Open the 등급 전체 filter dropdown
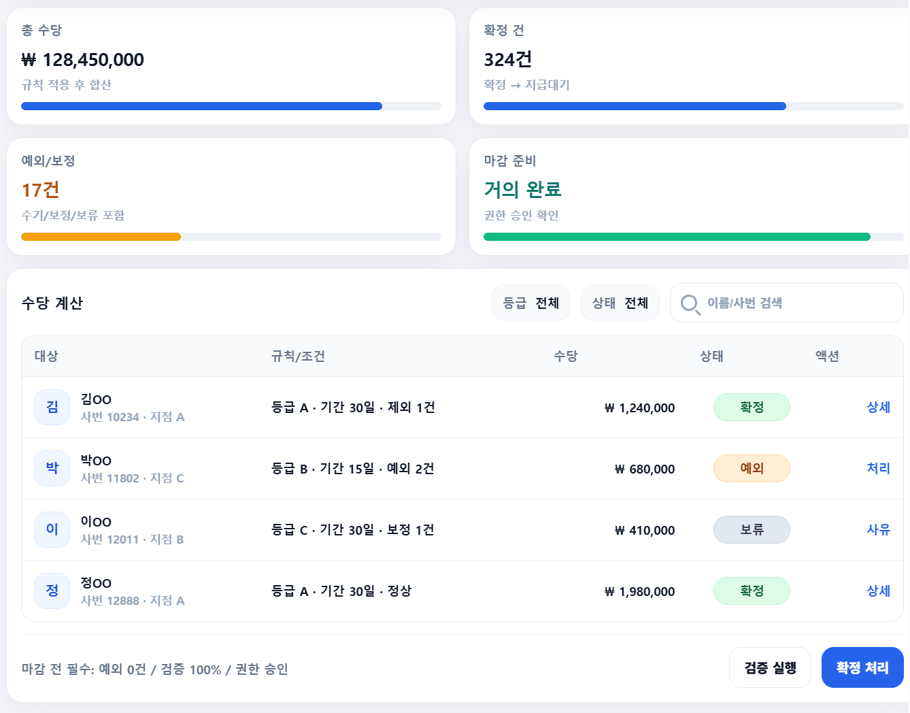The height and width of the screenshot is (713, 910). coord(531,303)
